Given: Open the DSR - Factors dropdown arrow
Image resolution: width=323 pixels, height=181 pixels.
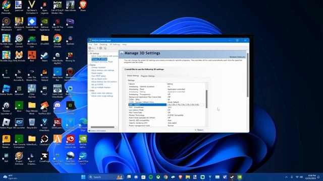Looking at the screenshot, I should click(x=204, y=105).
